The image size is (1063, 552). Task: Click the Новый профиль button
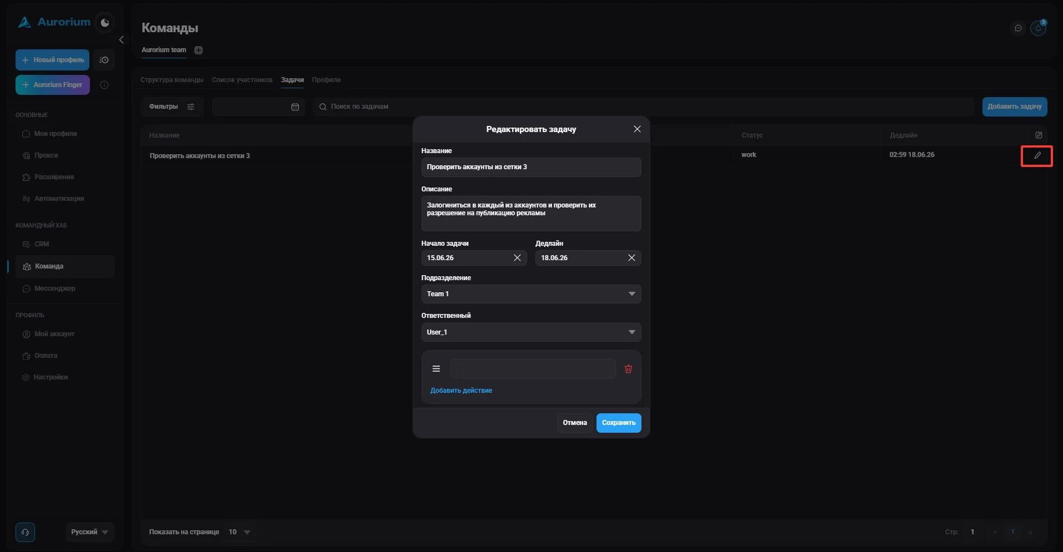pyautogui.click(x=52, y=60)
